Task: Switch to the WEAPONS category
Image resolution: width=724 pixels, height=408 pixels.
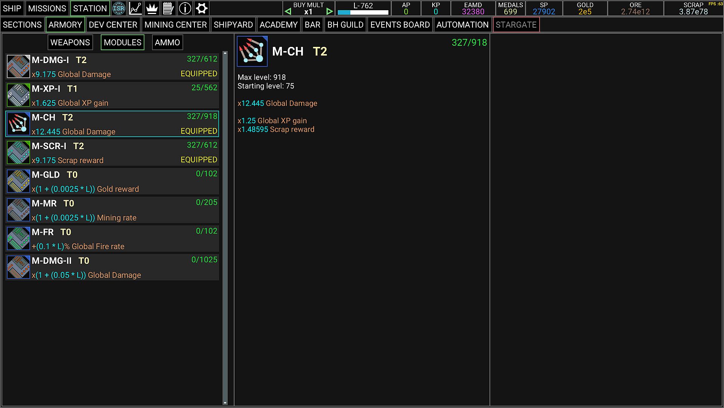Action: (70, 42)
